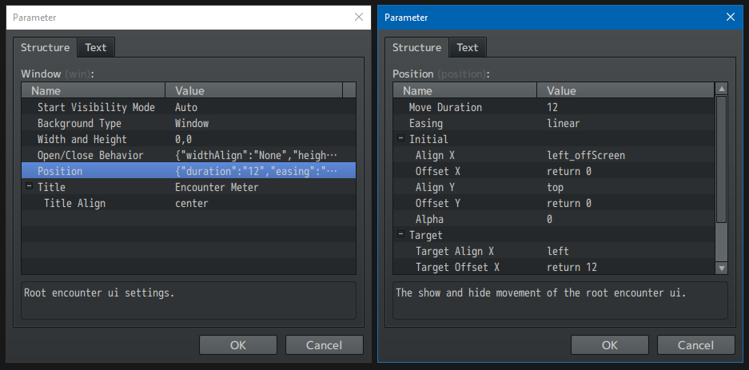Select the Align Y row
749x370 pixels.
pyautogui.click(x=554, y=187)
